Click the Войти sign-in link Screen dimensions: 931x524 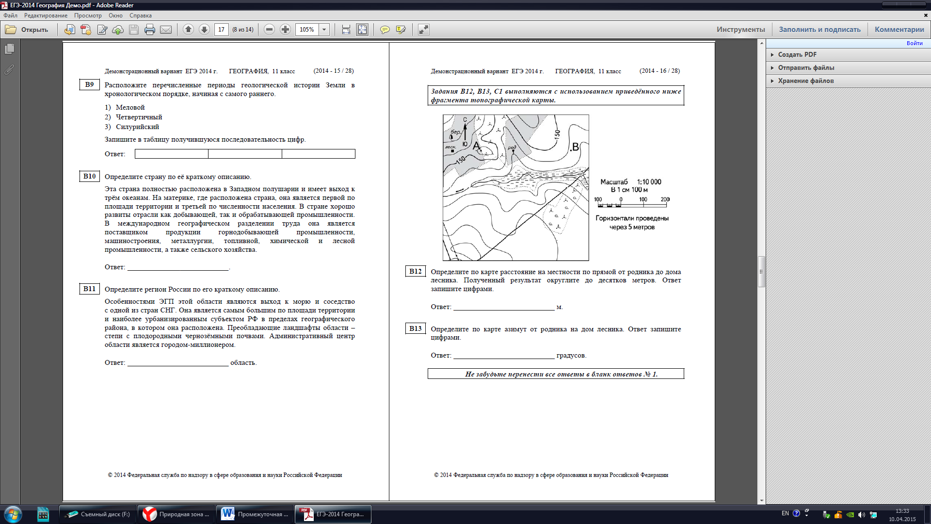pos(915,43)
